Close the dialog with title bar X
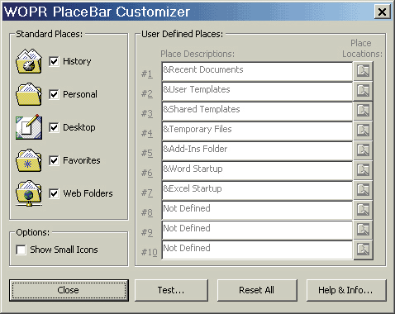Screen dimensions: 395x314 382,12
